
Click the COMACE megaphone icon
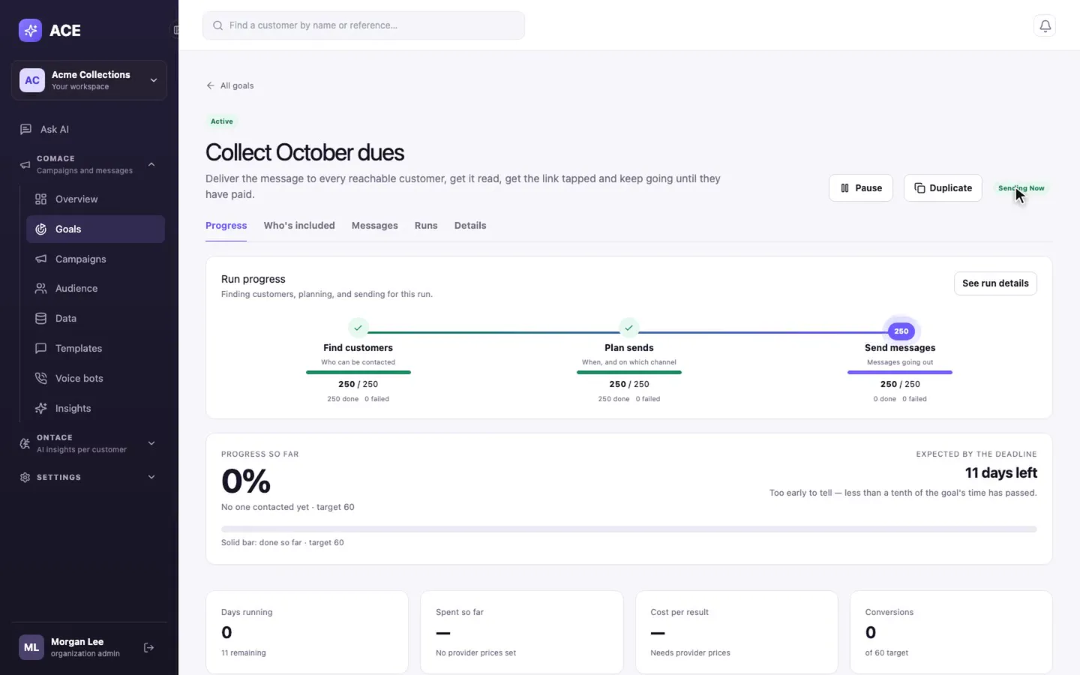[x=25, y=164]
